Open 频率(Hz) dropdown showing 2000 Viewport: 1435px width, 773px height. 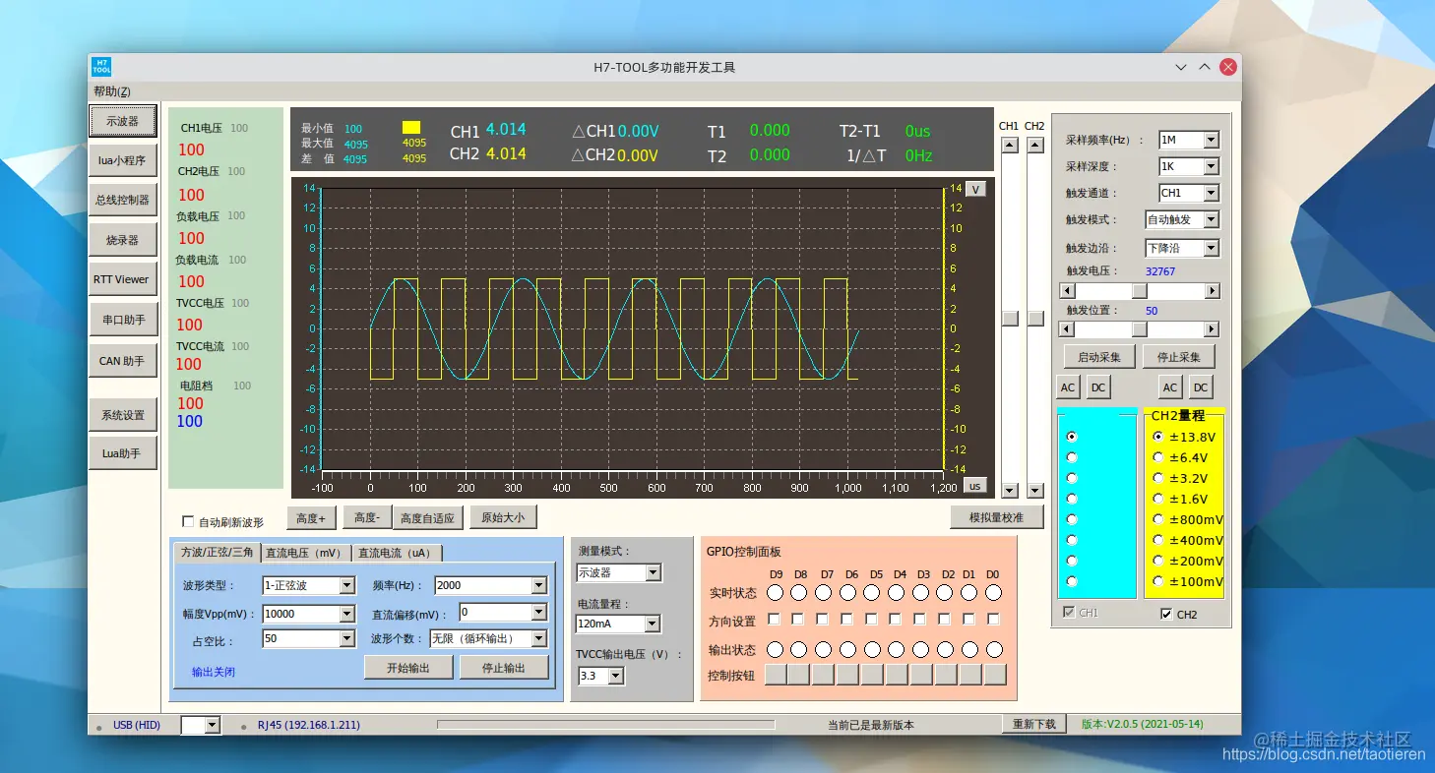click(x=538, y=585)
